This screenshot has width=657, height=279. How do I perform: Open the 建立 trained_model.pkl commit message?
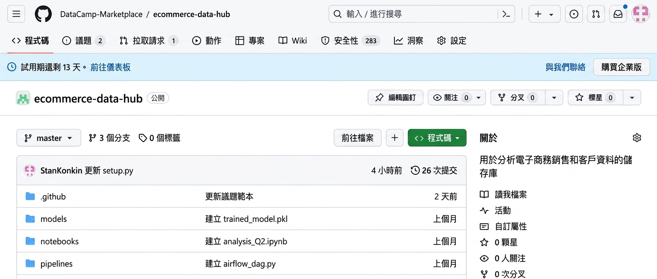click(246, 219)
